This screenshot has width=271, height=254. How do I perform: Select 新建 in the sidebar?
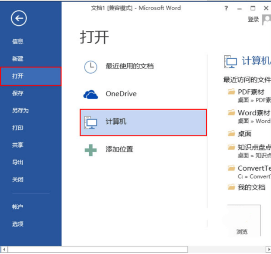pos(17,59)
